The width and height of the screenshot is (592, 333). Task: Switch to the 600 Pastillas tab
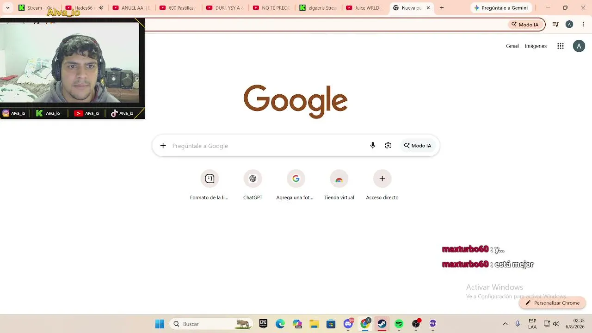click(x=178, y=8)
